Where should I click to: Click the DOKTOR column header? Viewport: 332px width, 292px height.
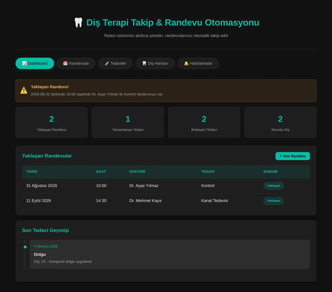[137, 172]
